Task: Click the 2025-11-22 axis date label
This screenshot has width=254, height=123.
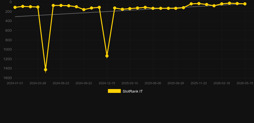Action: [199, 83]
